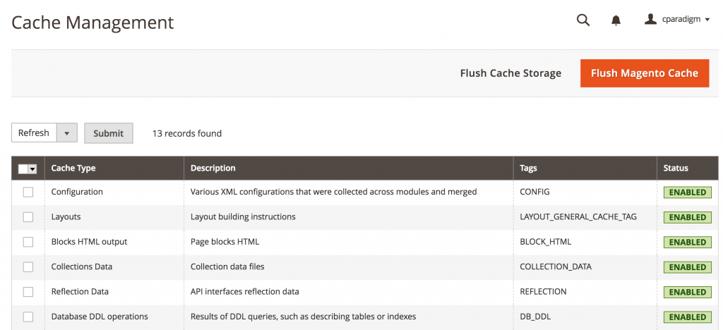Viewport: 723px width, 330px height.
Task: Check the Configuration cache checkbox
Action: click(28, 192)
